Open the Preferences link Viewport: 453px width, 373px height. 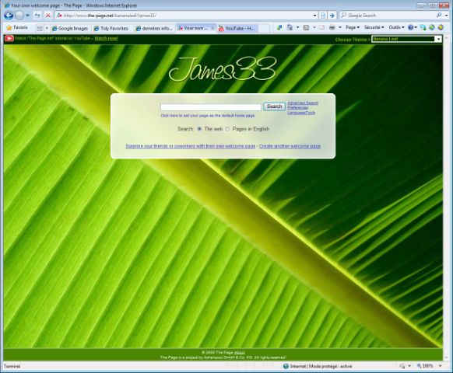pos(298,107)
